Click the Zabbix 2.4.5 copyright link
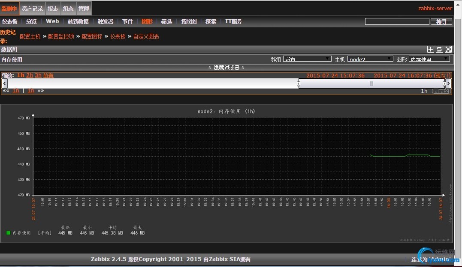The image size is (462, 267). [x=171, y=259]
